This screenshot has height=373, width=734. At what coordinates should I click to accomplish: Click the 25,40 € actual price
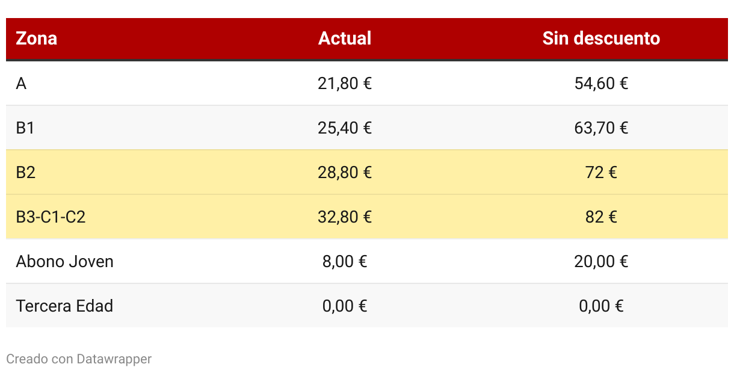coord(345,128)
